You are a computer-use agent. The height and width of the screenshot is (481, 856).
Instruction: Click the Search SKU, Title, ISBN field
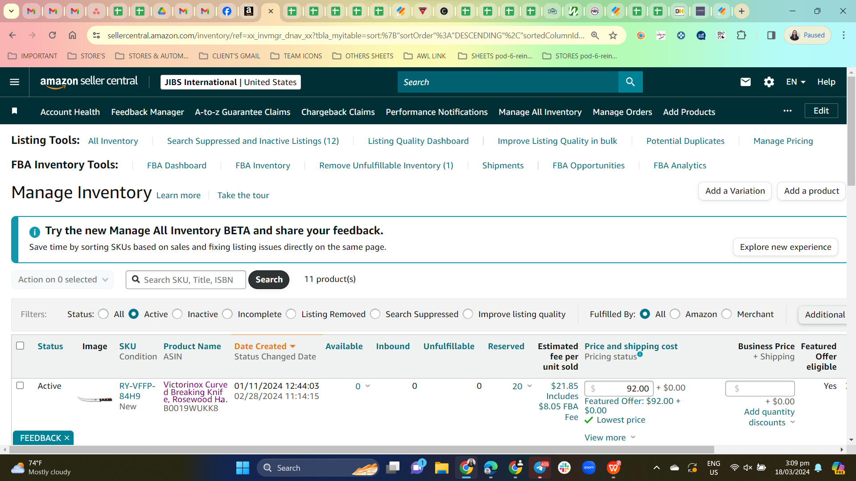(x=186, y=280)
